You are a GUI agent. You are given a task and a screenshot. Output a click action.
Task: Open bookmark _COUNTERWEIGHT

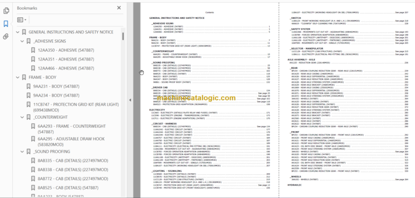pyautogui.click(x=50, y=117)
